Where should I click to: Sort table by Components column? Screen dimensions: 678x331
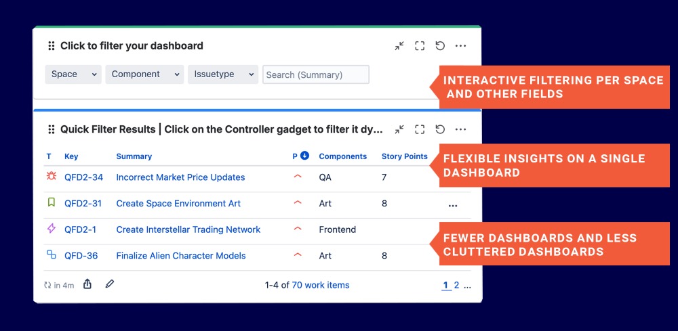click(x=343, y=156)
